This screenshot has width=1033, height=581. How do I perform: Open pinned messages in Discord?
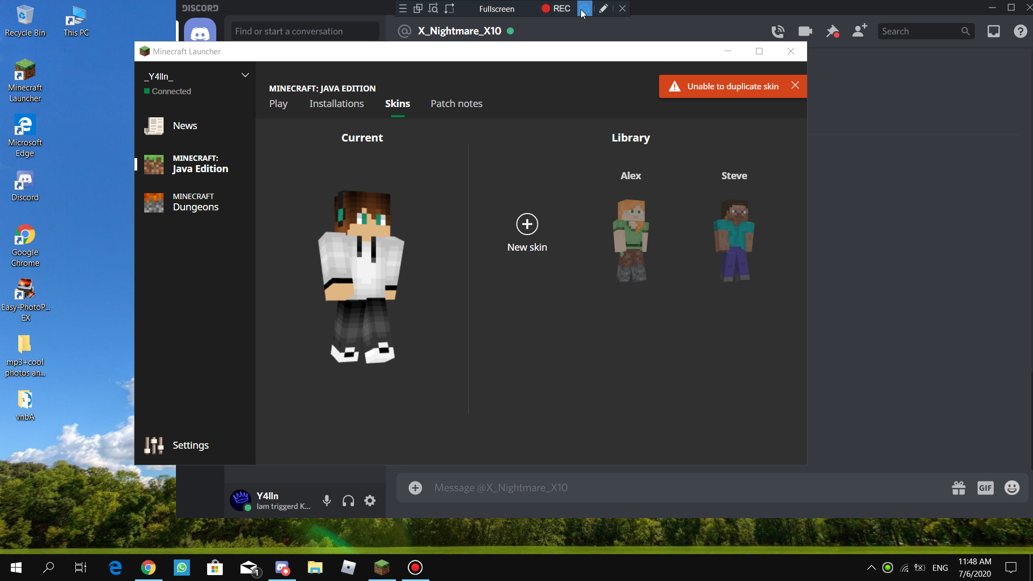point(832,31)
